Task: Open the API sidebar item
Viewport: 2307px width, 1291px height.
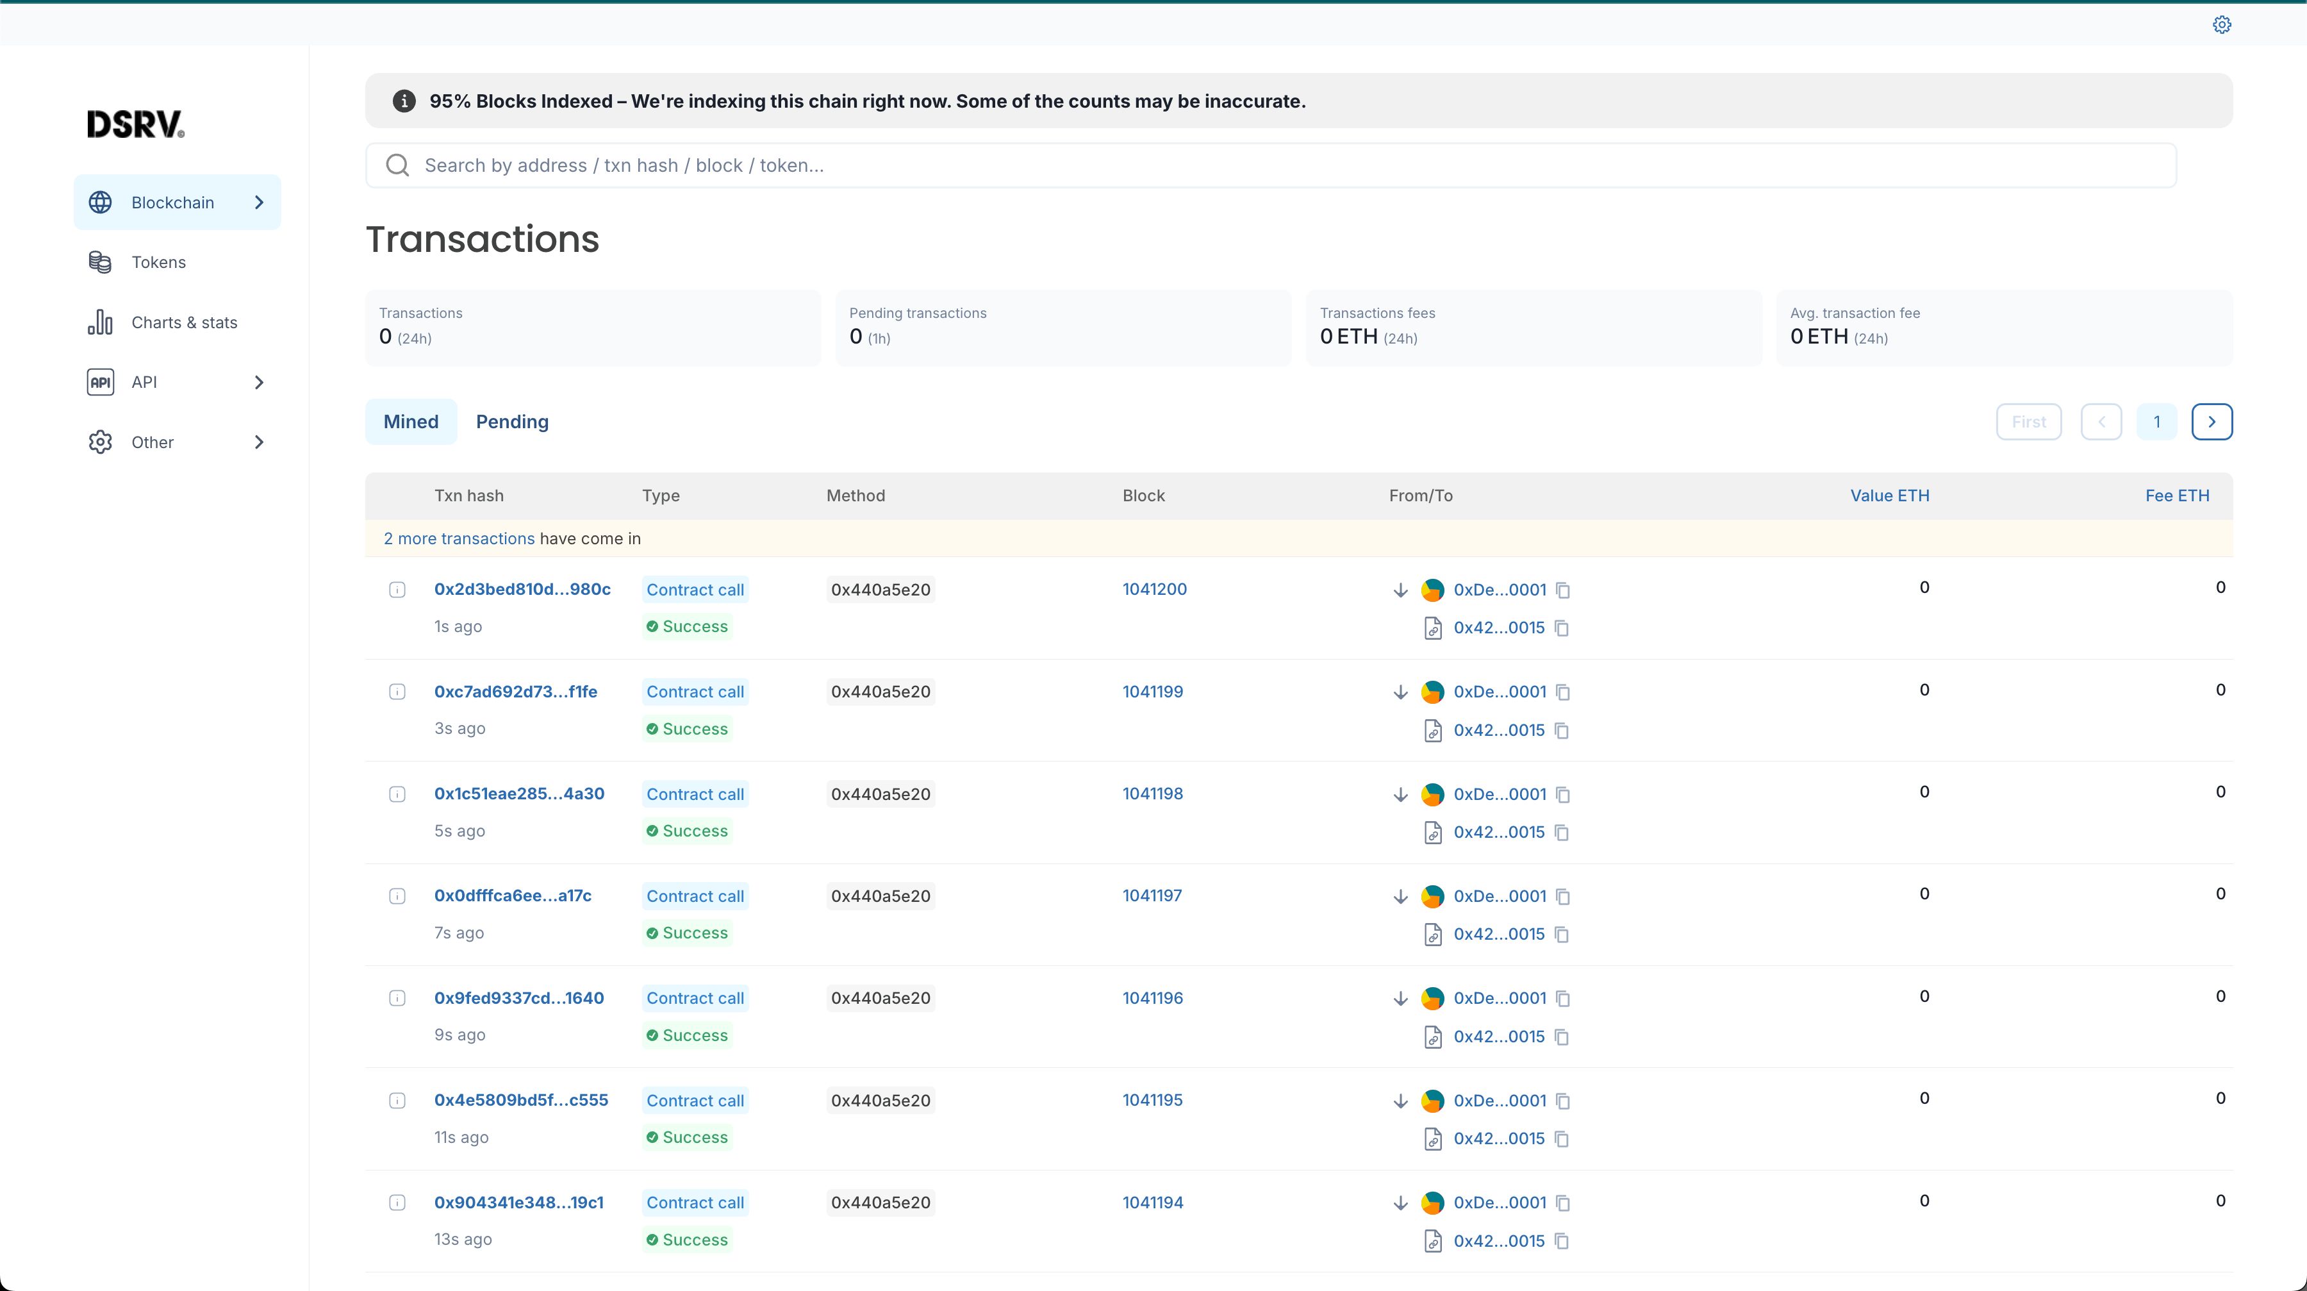Action: pyautogui.click(x=178, y=383)
